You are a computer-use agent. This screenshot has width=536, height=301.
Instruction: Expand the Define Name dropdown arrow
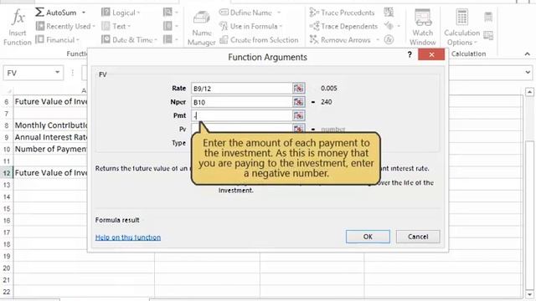tap(279, 13)
